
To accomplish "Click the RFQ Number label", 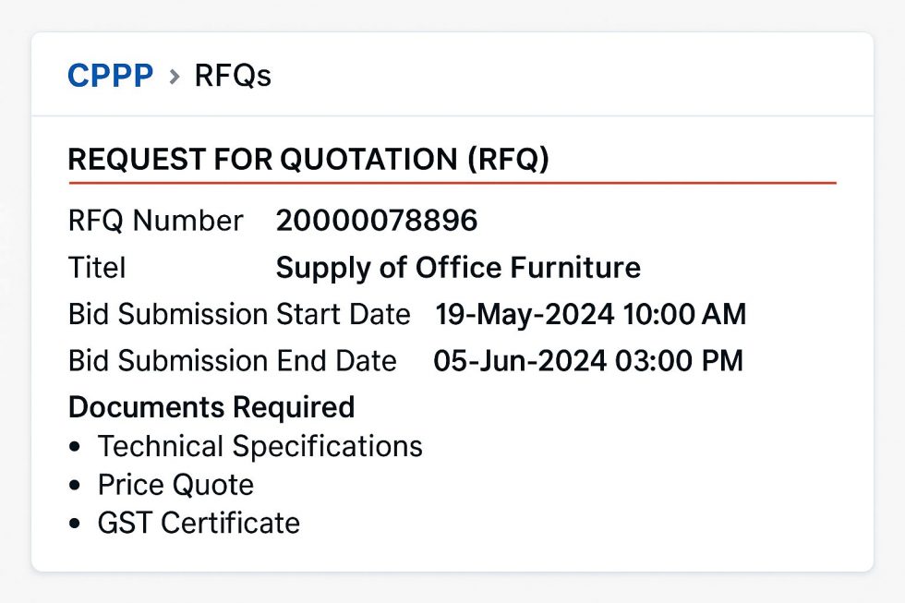I will [155, 221].
